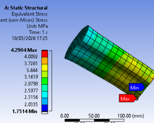Click the 2.3156 legend value
The image size is (154, 123).
[x=31, y=97]
